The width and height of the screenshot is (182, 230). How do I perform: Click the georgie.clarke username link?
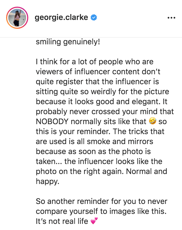pyautogui.click(x=61, y=18)
